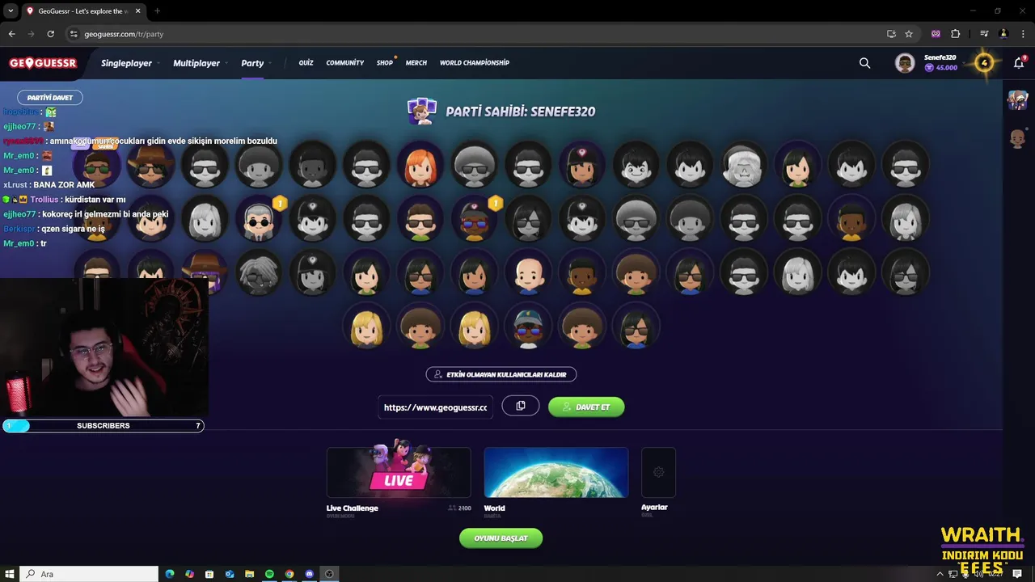This screenshot has width=1035, height=582.
Task: Select the Live Challenge game mode card
Action: click(x=399, y=473)
